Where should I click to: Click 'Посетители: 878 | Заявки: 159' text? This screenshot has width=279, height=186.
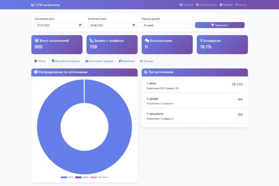162,88
